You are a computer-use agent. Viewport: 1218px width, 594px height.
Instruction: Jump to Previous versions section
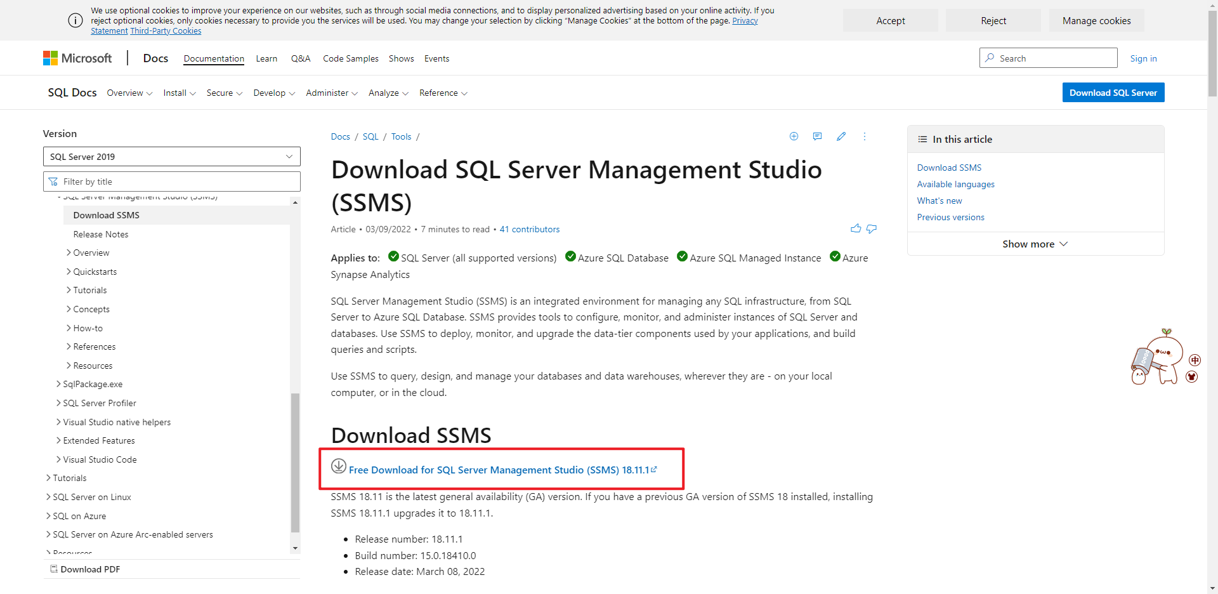(950, 217)
